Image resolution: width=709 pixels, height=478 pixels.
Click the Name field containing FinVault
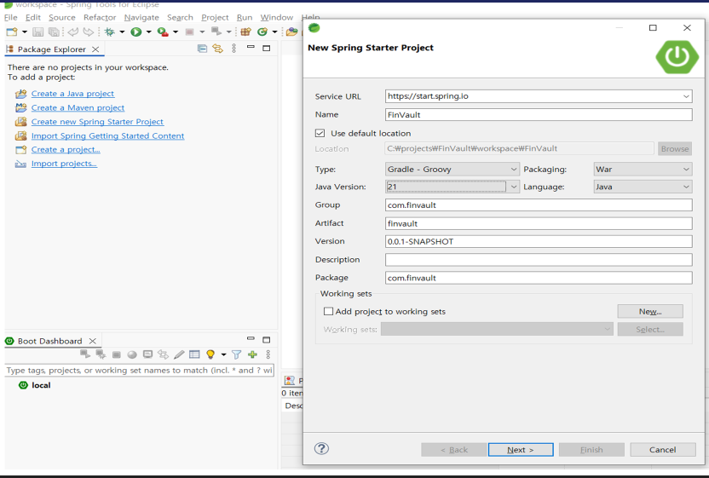(539, 114)
